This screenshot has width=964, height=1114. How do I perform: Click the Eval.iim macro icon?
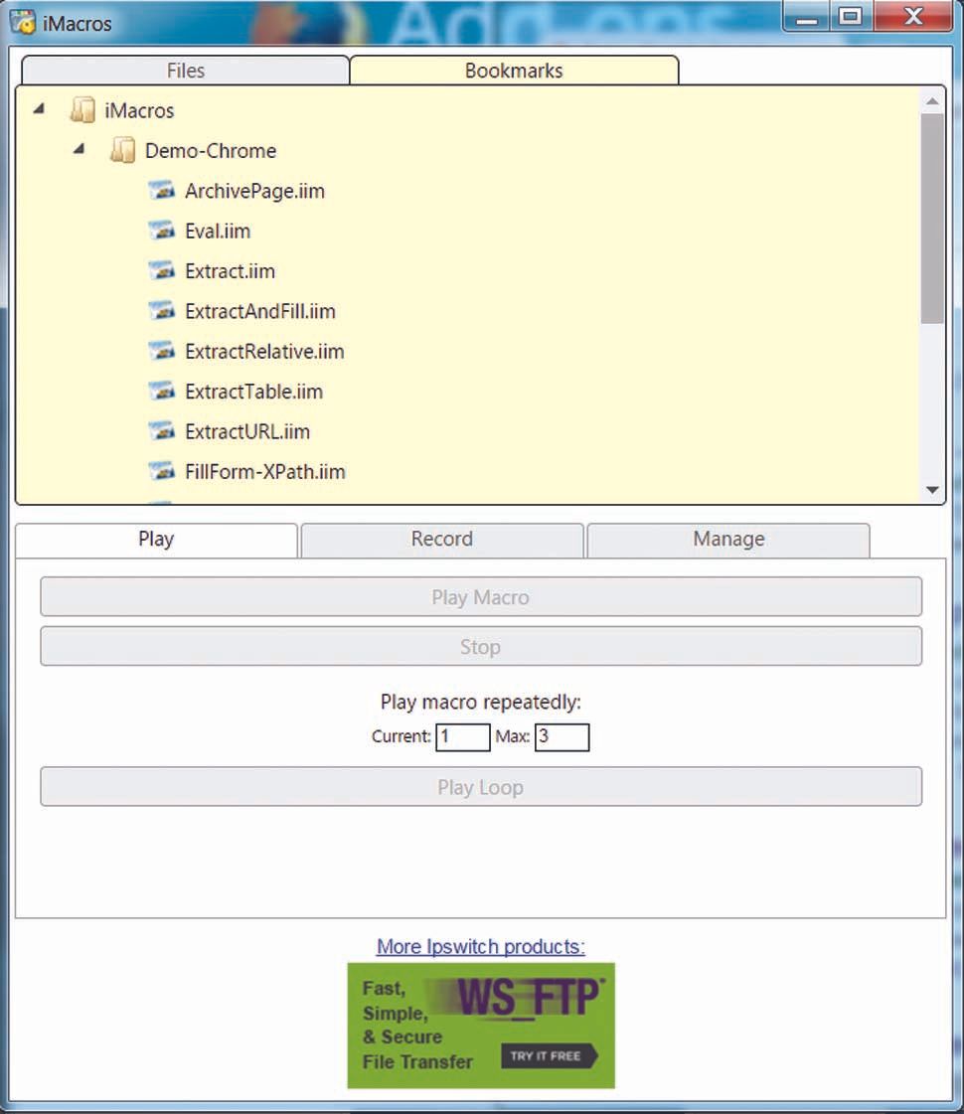click(162, 231)
